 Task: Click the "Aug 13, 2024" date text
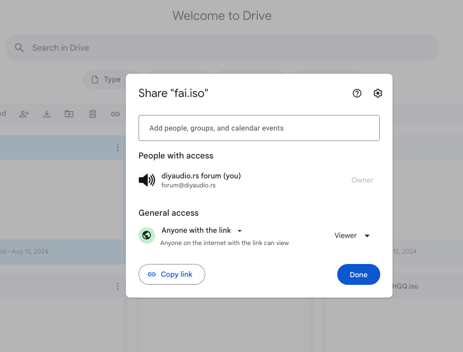click(x=30, y=252)
